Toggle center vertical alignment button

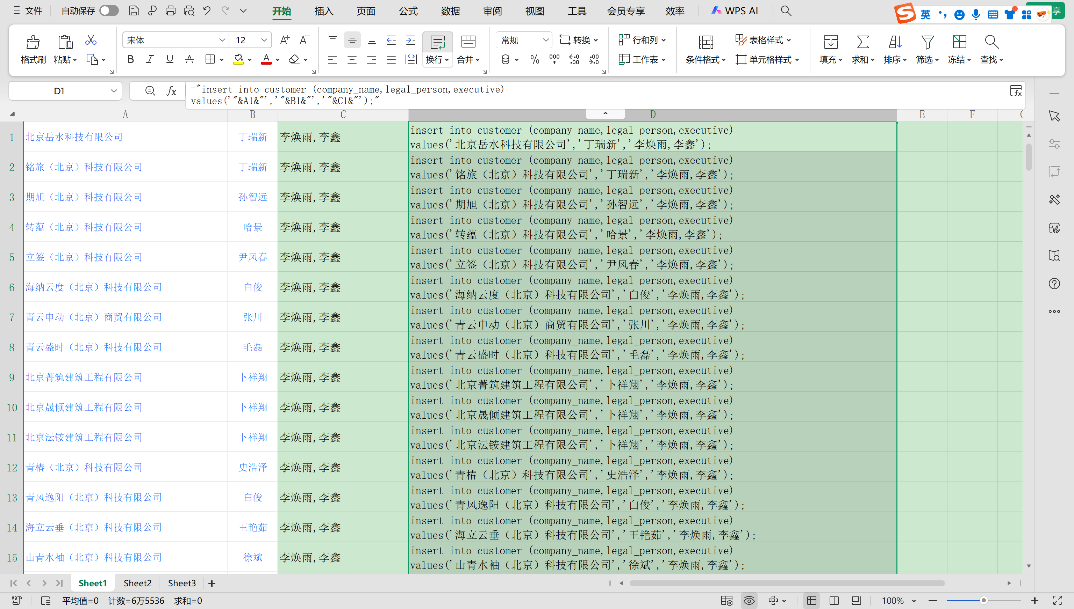click(x=352, y=40)
